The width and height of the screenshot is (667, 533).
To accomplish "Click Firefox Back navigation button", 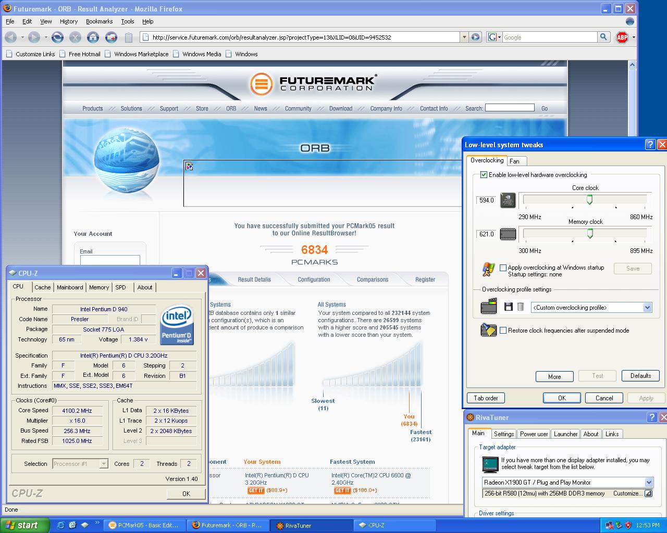I will coord(10,37).
